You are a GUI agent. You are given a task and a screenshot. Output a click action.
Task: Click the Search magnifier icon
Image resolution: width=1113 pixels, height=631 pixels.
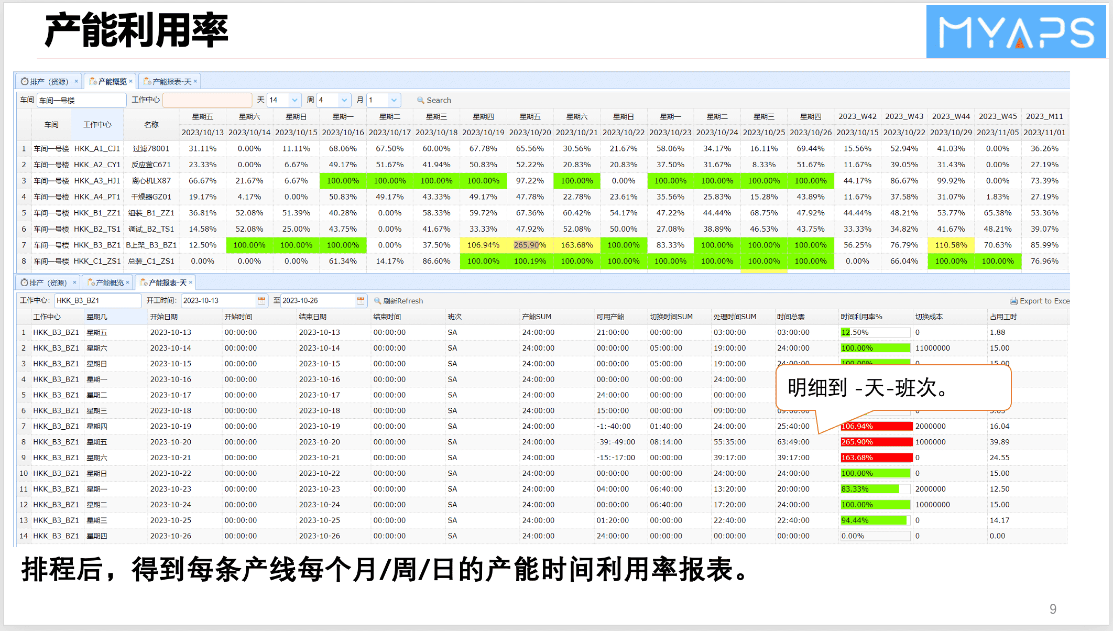tap(420, 100)
